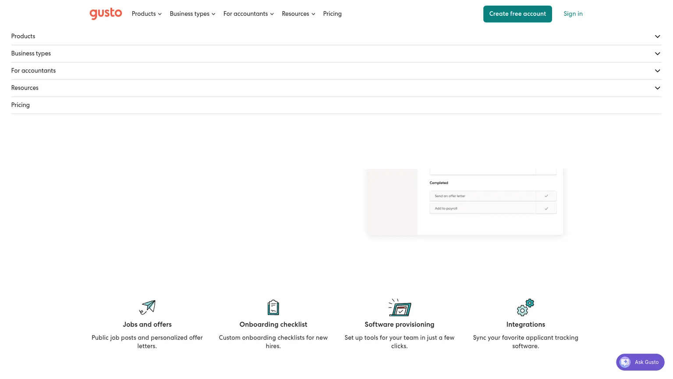This screenshot has height=379, width=673.
Task: Click the 'Send an offer letter' task row
Action: point(493,196)
